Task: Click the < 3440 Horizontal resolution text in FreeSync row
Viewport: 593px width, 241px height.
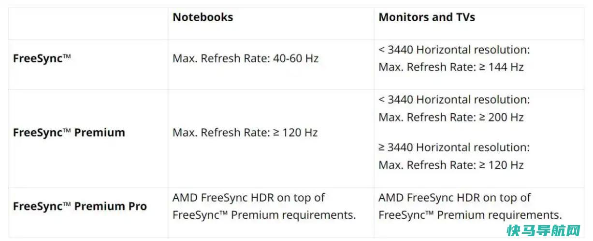Action: [454, 50]
